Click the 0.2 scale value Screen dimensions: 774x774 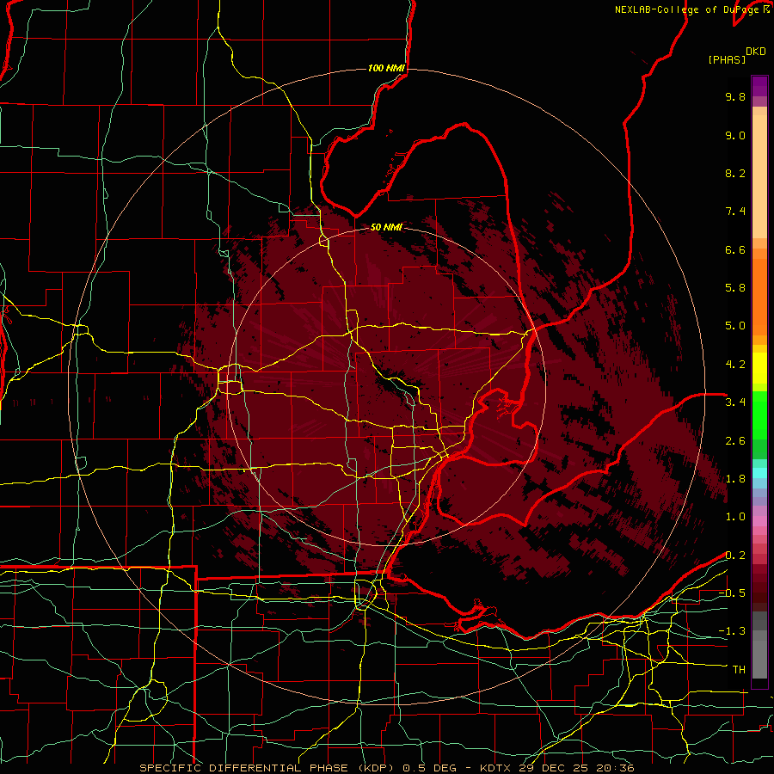(735, 556)
